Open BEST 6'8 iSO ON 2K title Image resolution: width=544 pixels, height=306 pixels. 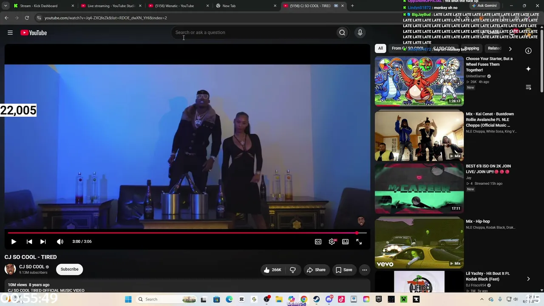488,169
